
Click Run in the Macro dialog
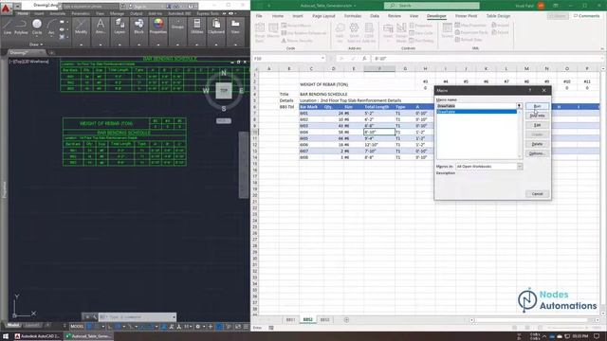(538, 106)
